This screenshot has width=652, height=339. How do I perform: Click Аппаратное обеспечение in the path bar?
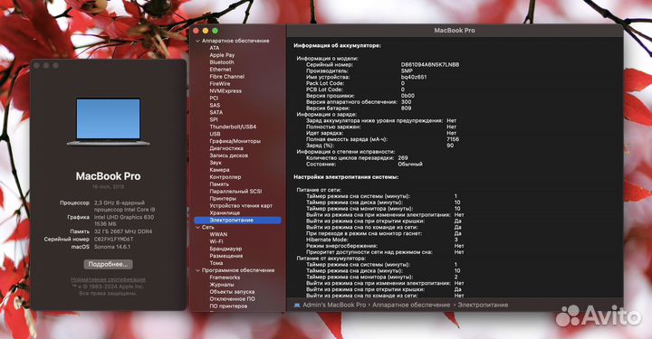point(411,305)
